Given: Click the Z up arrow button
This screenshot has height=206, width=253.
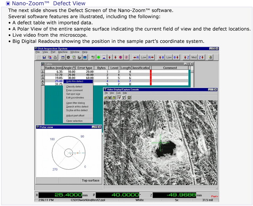Looking at the screenshot, I should (x=187, y=57).
